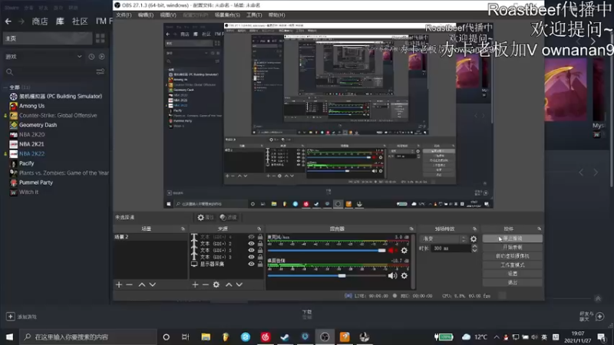Click the 开始录制 button
Viewport: 614px width, 345px height.
pyautogui.click(x=512, y=247)
